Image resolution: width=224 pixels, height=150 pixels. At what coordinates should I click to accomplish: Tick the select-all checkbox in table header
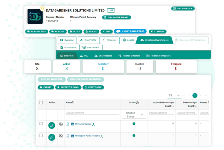click(x=41, y=103)
